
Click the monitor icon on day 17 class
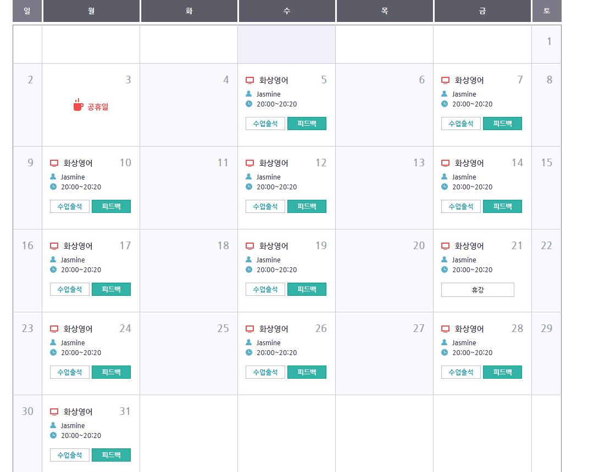click(x=54, y=246)
